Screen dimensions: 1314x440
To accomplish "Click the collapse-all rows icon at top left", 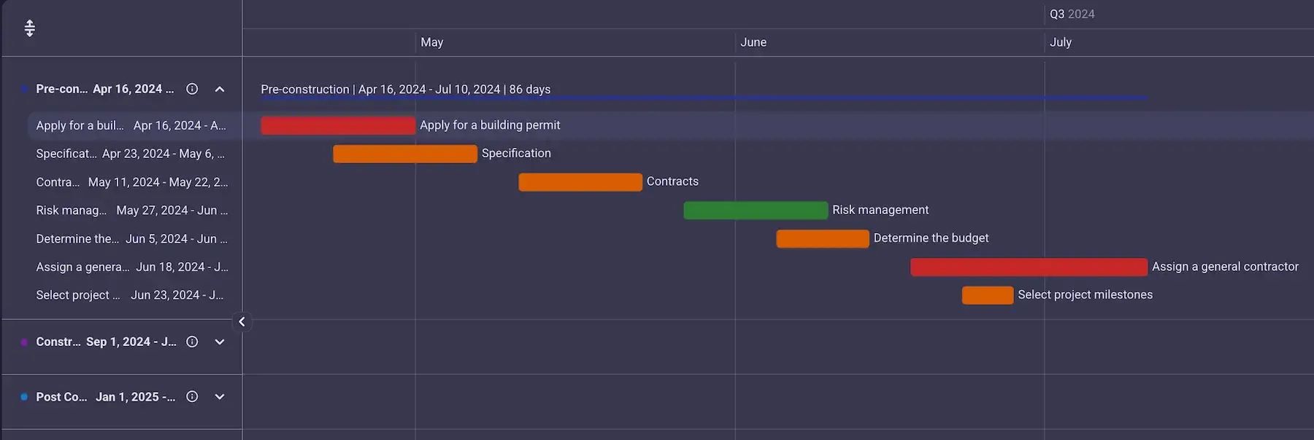I will 29,28.
